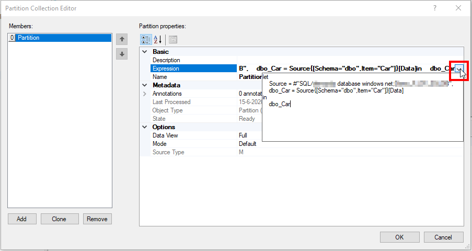Switch property grid to Categorized view

pyautogui.click(x=146, y=39)
